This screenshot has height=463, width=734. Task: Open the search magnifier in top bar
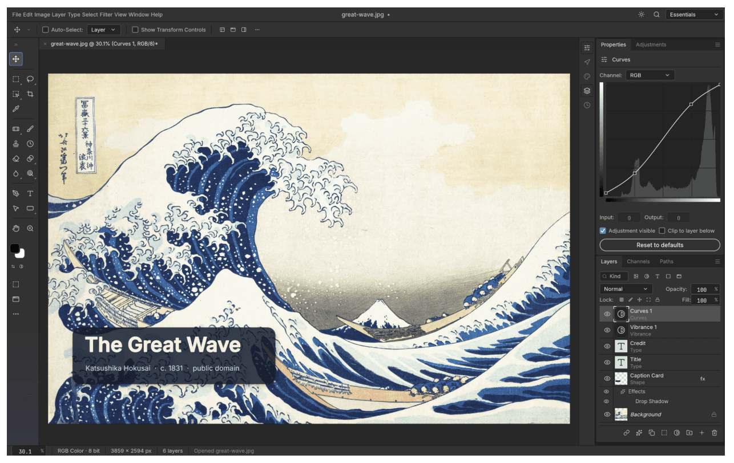coord(656,15)
